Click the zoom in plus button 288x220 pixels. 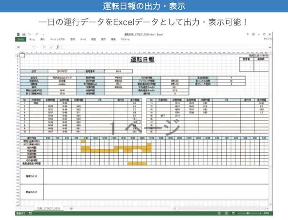click(260, 213)
